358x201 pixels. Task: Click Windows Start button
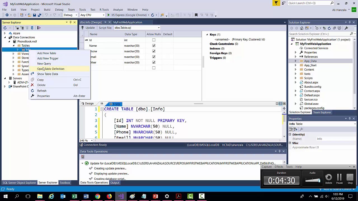(x=5, y=196)
